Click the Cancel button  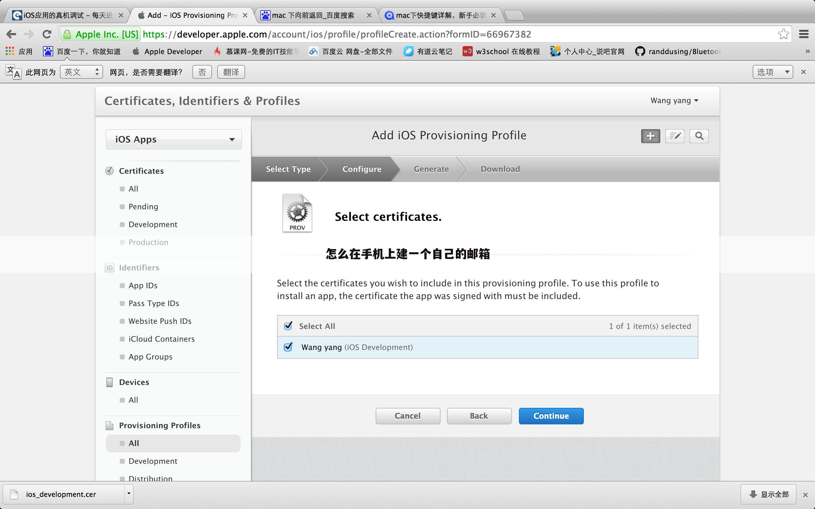(x=408, y=416)
